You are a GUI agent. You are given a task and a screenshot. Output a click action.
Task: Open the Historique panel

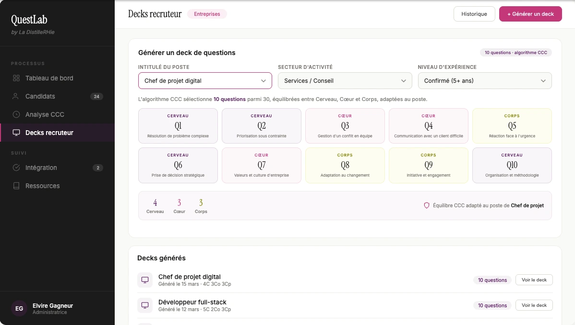point(474,14)
